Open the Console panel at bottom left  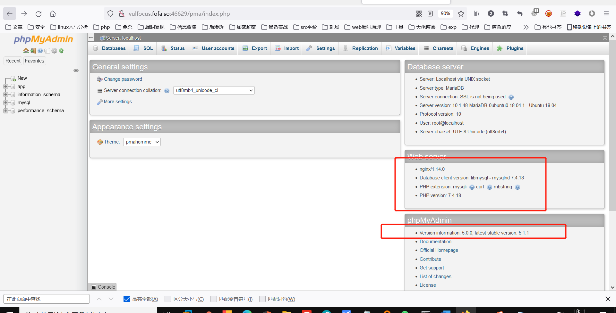point(103,287)
